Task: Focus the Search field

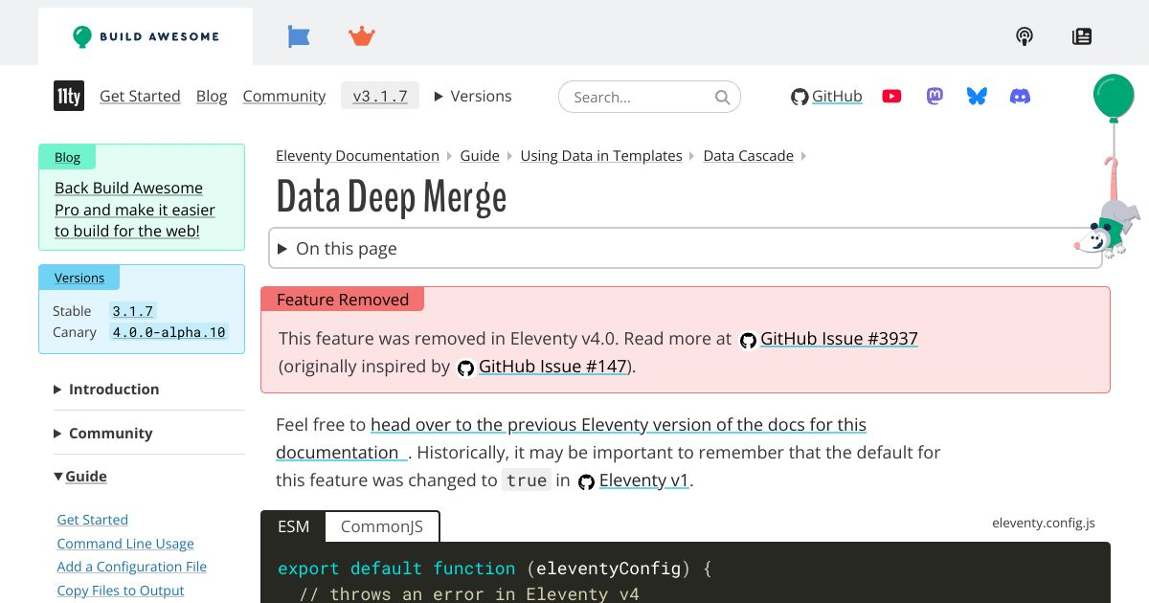Action: 649,97
